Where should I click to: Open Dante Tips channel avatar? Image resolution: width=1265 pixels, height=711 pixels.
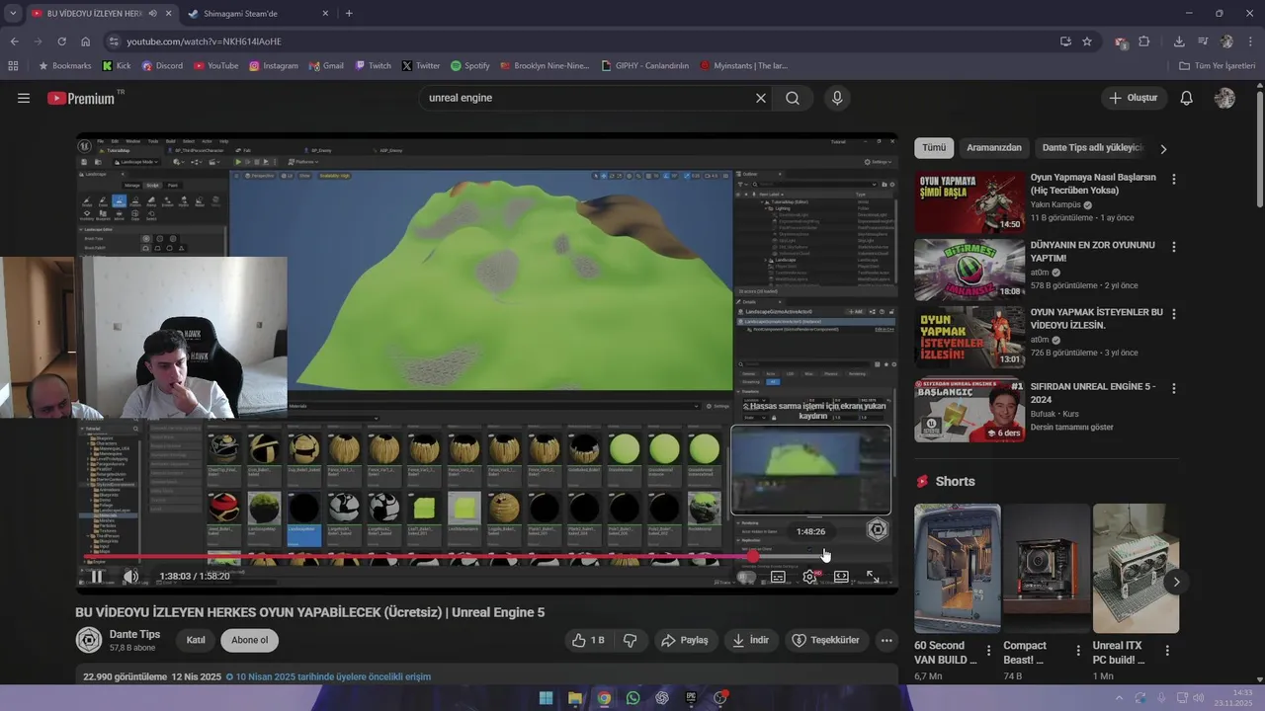pyautogui.click(x=89, y=640)
